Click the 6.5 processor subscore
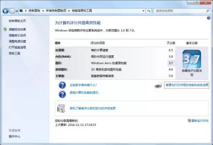 pyautogui.click(x=171, y=50)
